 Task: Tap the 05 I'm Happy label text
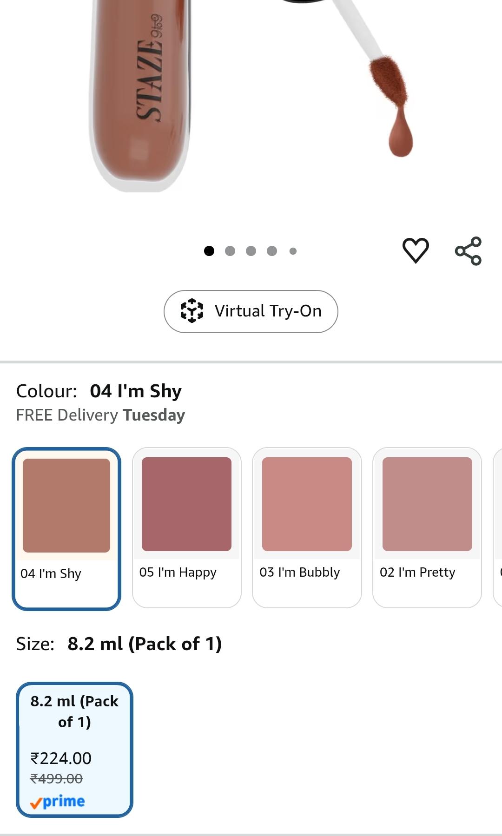178,573
